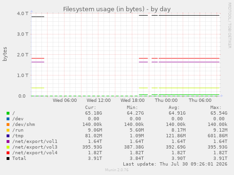Click the graph title 'Filesystem usage (in bytes) - by day'
This screenshot has height=175, width=234.
(x=117, y=9)
